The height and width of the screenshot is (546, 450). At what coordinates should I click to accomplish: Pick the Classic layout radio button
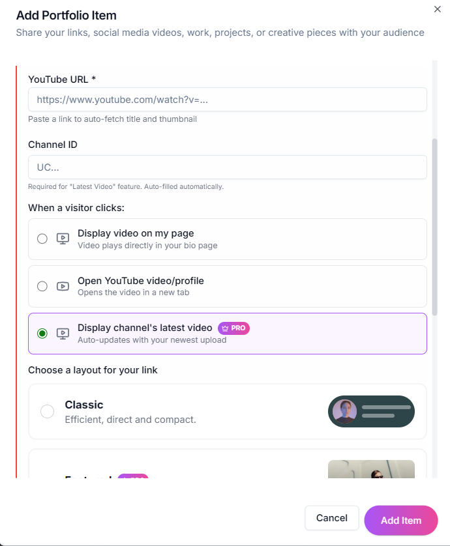click(47, 411)
